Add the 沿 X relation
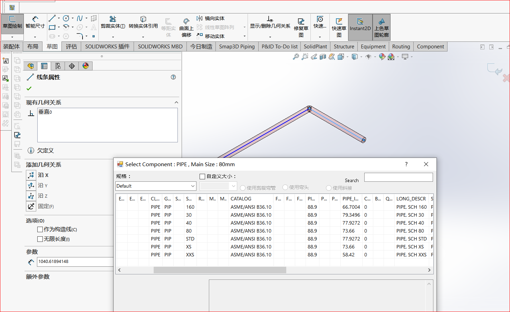The image size is (510, 312). point(31,175)
